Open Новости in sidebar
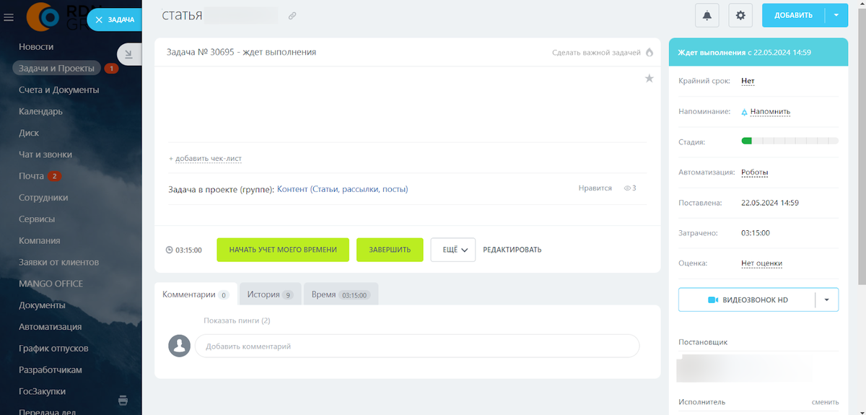Screen dimensions: 866x415 (x=36, y=47)
